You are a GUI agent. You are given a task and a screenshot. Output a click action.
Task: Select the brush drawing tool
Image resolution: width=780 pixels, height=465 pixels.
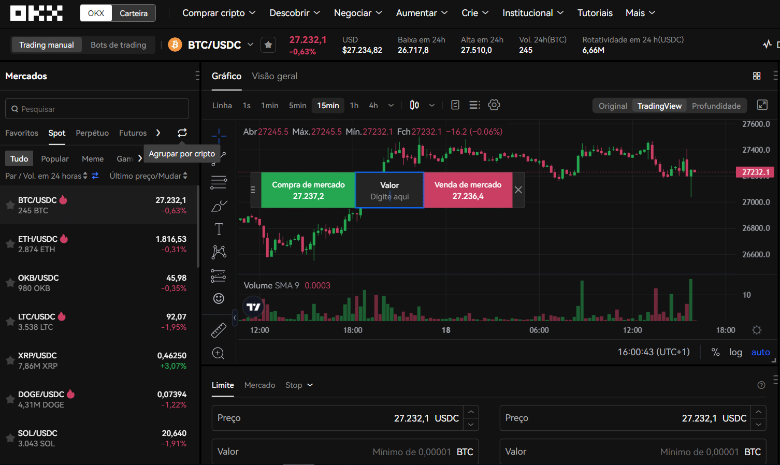pyautogui.click(x=219, y=206)
